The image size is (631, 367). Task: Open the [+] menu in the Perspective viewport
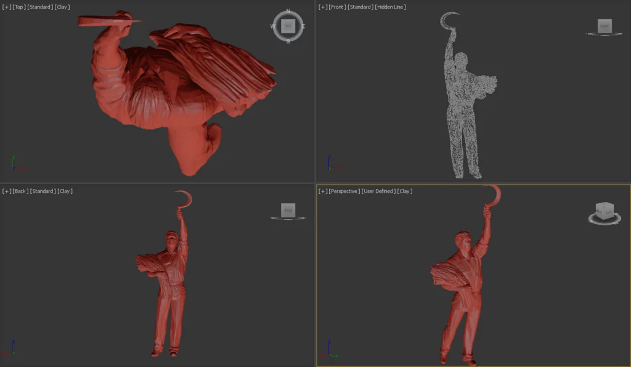(321, 191)
